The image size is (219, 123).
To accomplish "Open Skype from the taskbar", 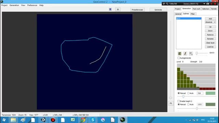I will (93, 120).
